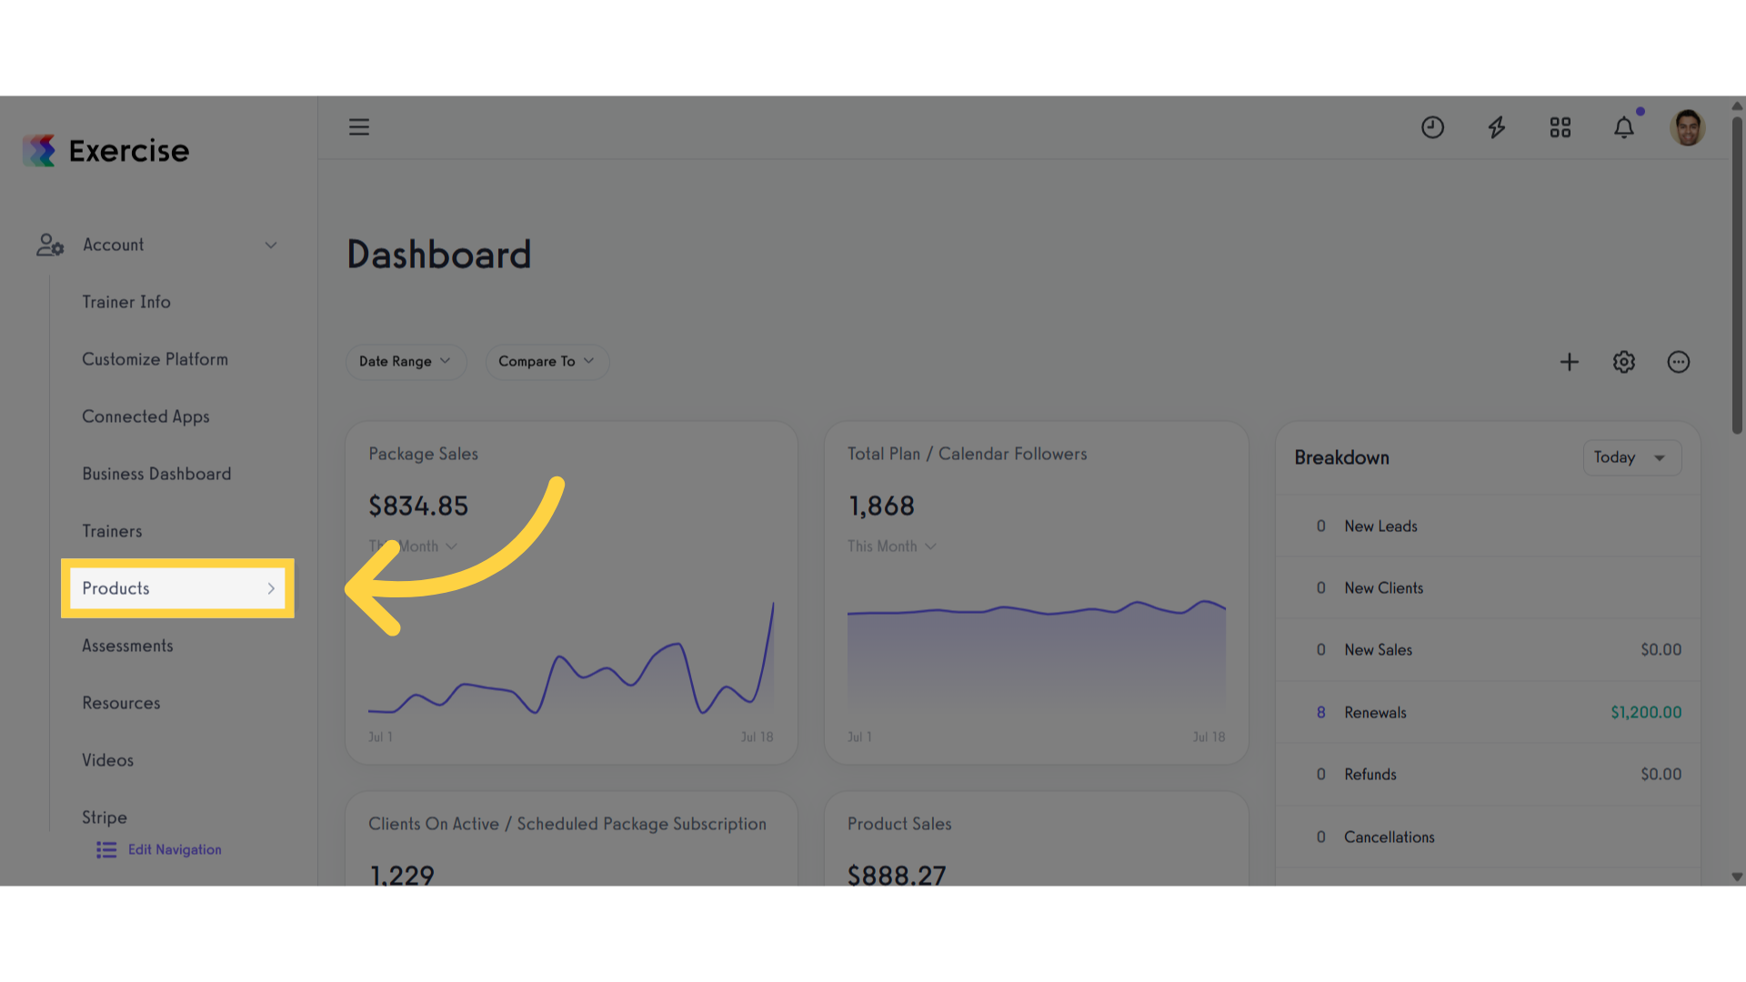The image size is (1746, 982).
Task: Open dashboard settings gear
Action: pos(1624,362)
